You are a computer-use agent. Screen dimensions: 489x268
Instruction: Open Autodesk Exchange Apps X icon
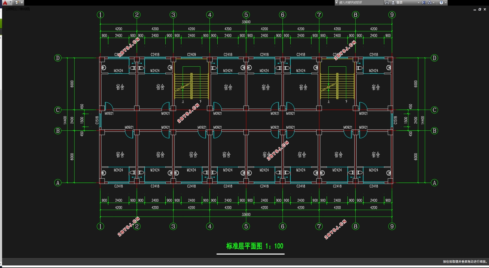pyautogui.click(x=424, y=3)
